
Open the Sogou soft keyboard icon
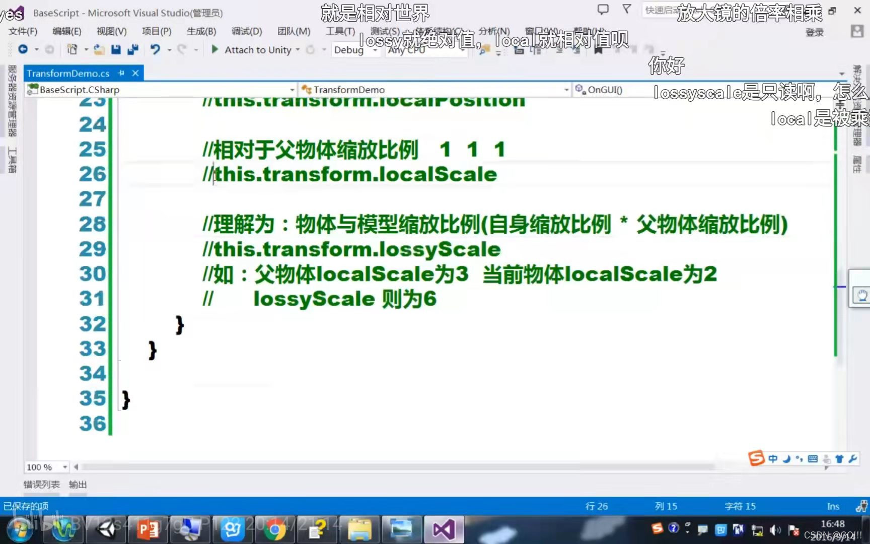[x=813, y=459]
